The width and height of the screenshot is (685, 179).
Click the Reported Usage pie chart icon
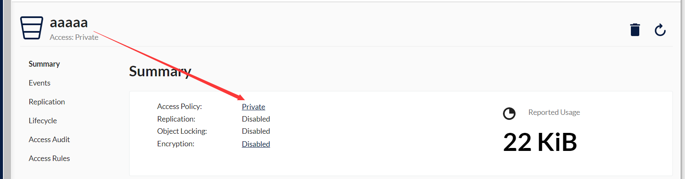click(509, 113)
